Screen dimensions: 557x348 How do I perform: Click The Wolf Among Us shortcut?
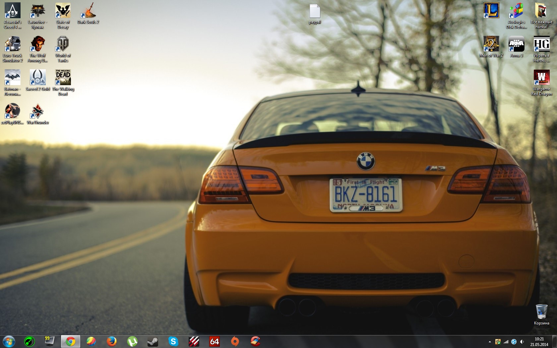pyautogui.click(x=38, y=49)
